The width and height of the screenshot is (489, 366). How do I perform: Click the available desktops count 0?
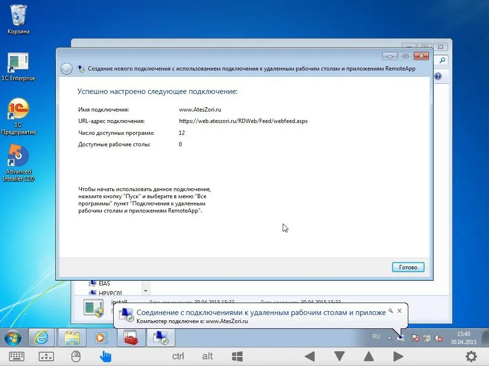click(x=180, y=144)
